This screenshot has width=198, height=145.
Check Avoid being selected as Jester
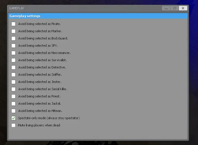coord(14,82)
